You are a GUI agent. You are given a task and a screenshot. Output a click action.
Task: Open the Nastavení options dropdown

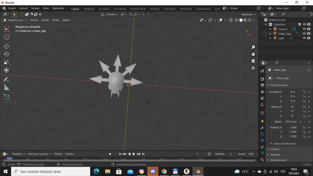coord(248,14)
